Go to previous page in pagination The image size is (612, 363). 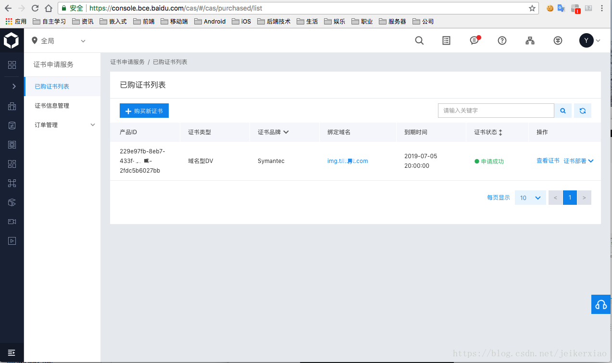pos(555,198)
